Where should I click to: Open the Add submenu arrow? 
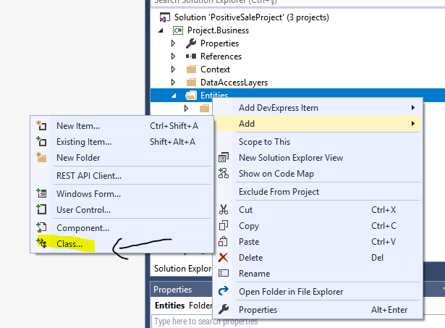click(x=413, y=124)
